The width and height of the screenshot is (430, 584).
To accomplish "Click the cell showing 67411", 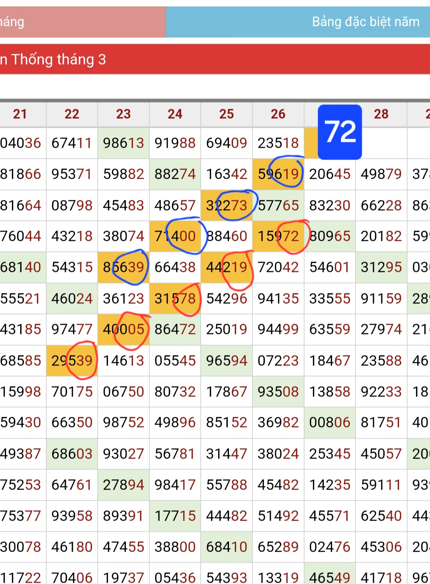I will click(x=72, y=143).
